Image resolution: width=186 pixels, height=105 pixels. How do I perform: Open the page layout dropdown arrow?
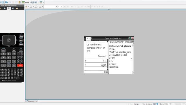coord(43,2)
